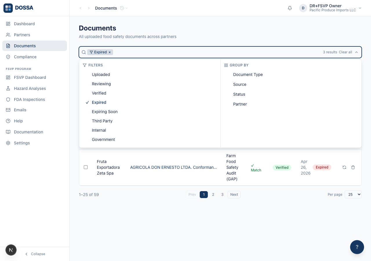Image resolution: width=371 pixels, height=261 pixels.
Task: Delete document using the trash icon
Action: [353, 167]
